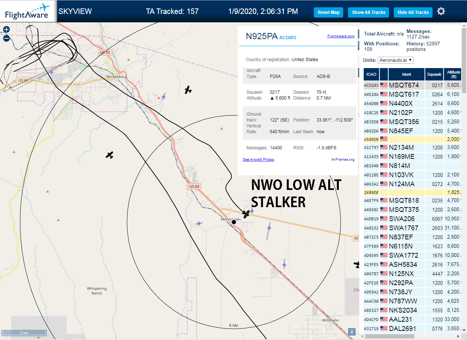The width and height of the screenshot is (467, 340).
Task: Open the Units dropdown set to Aeronautical
Action: (396, 60)
